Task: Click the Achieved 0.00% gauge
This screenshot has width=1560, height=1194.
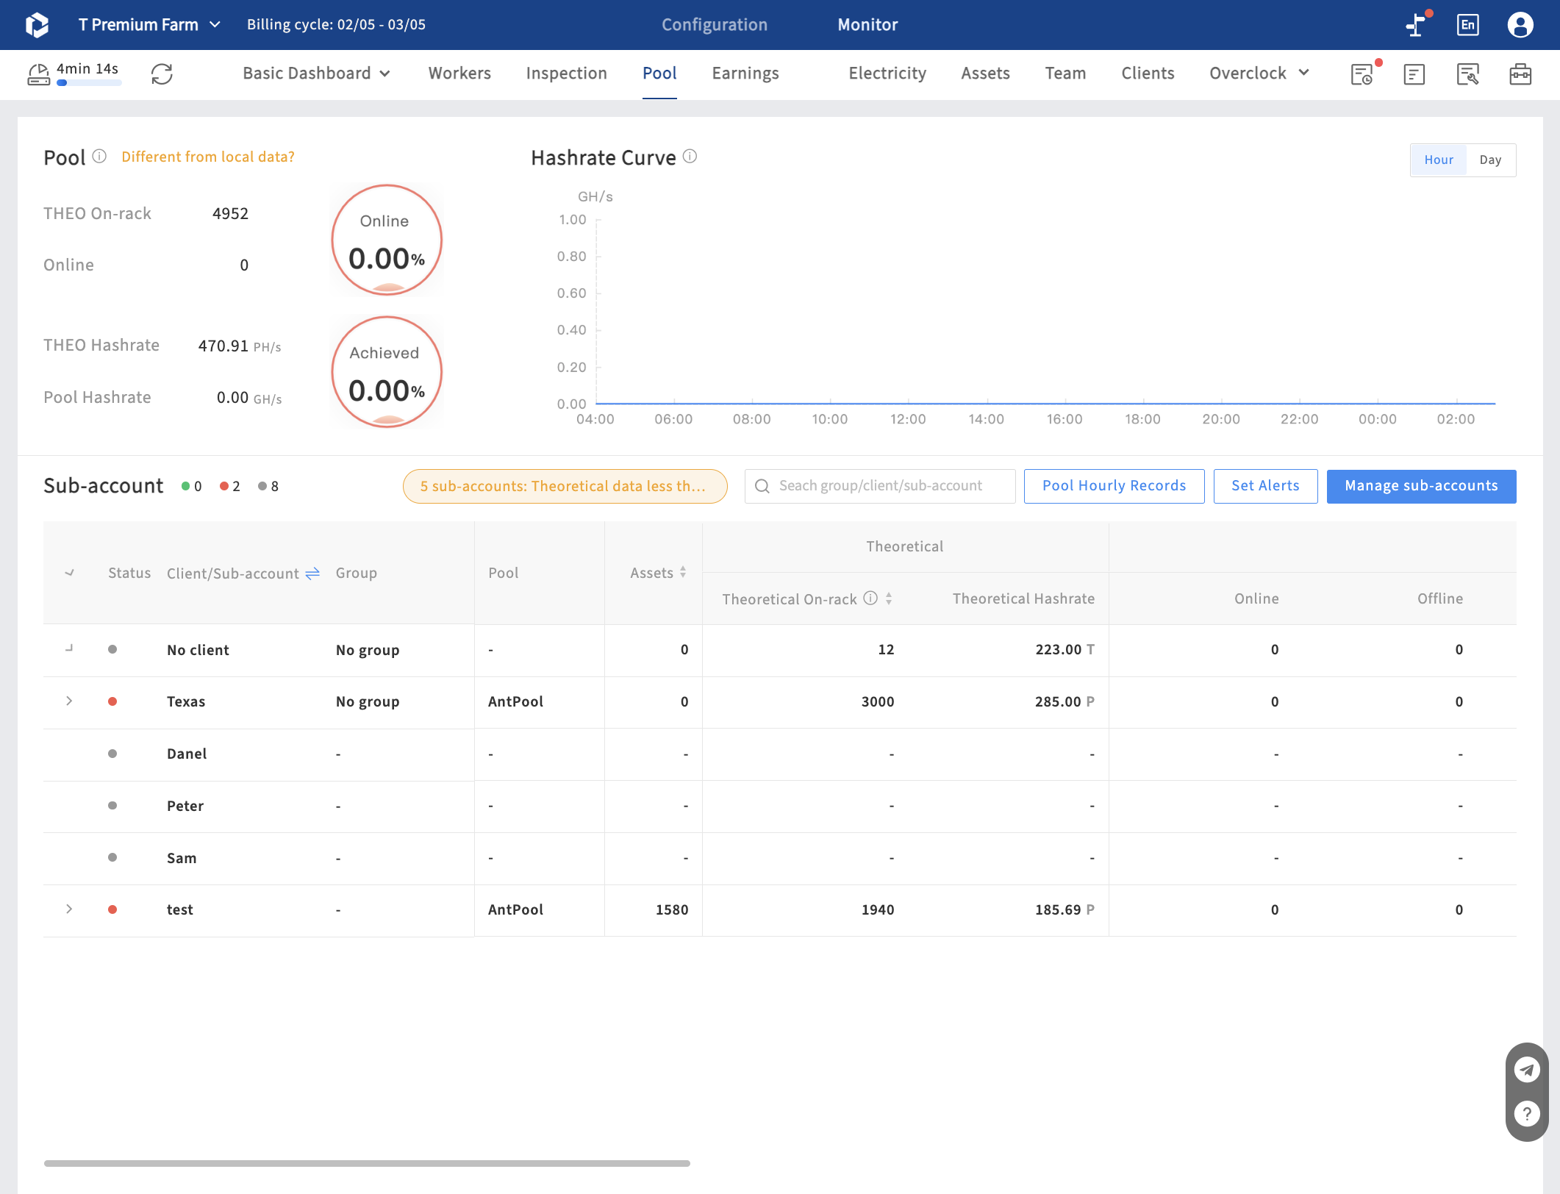Action: tap(387, 372)
